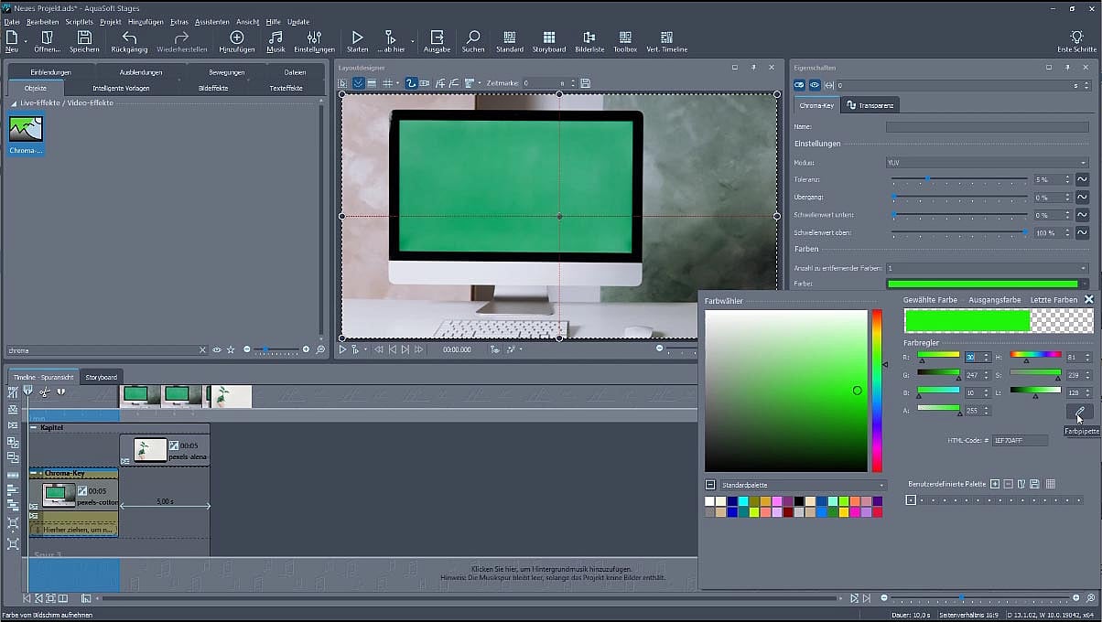This screenshot has width=1102, height=622.
Task: Collapse the Kapitel track in timeline
Action: click(x=34, y=427)
